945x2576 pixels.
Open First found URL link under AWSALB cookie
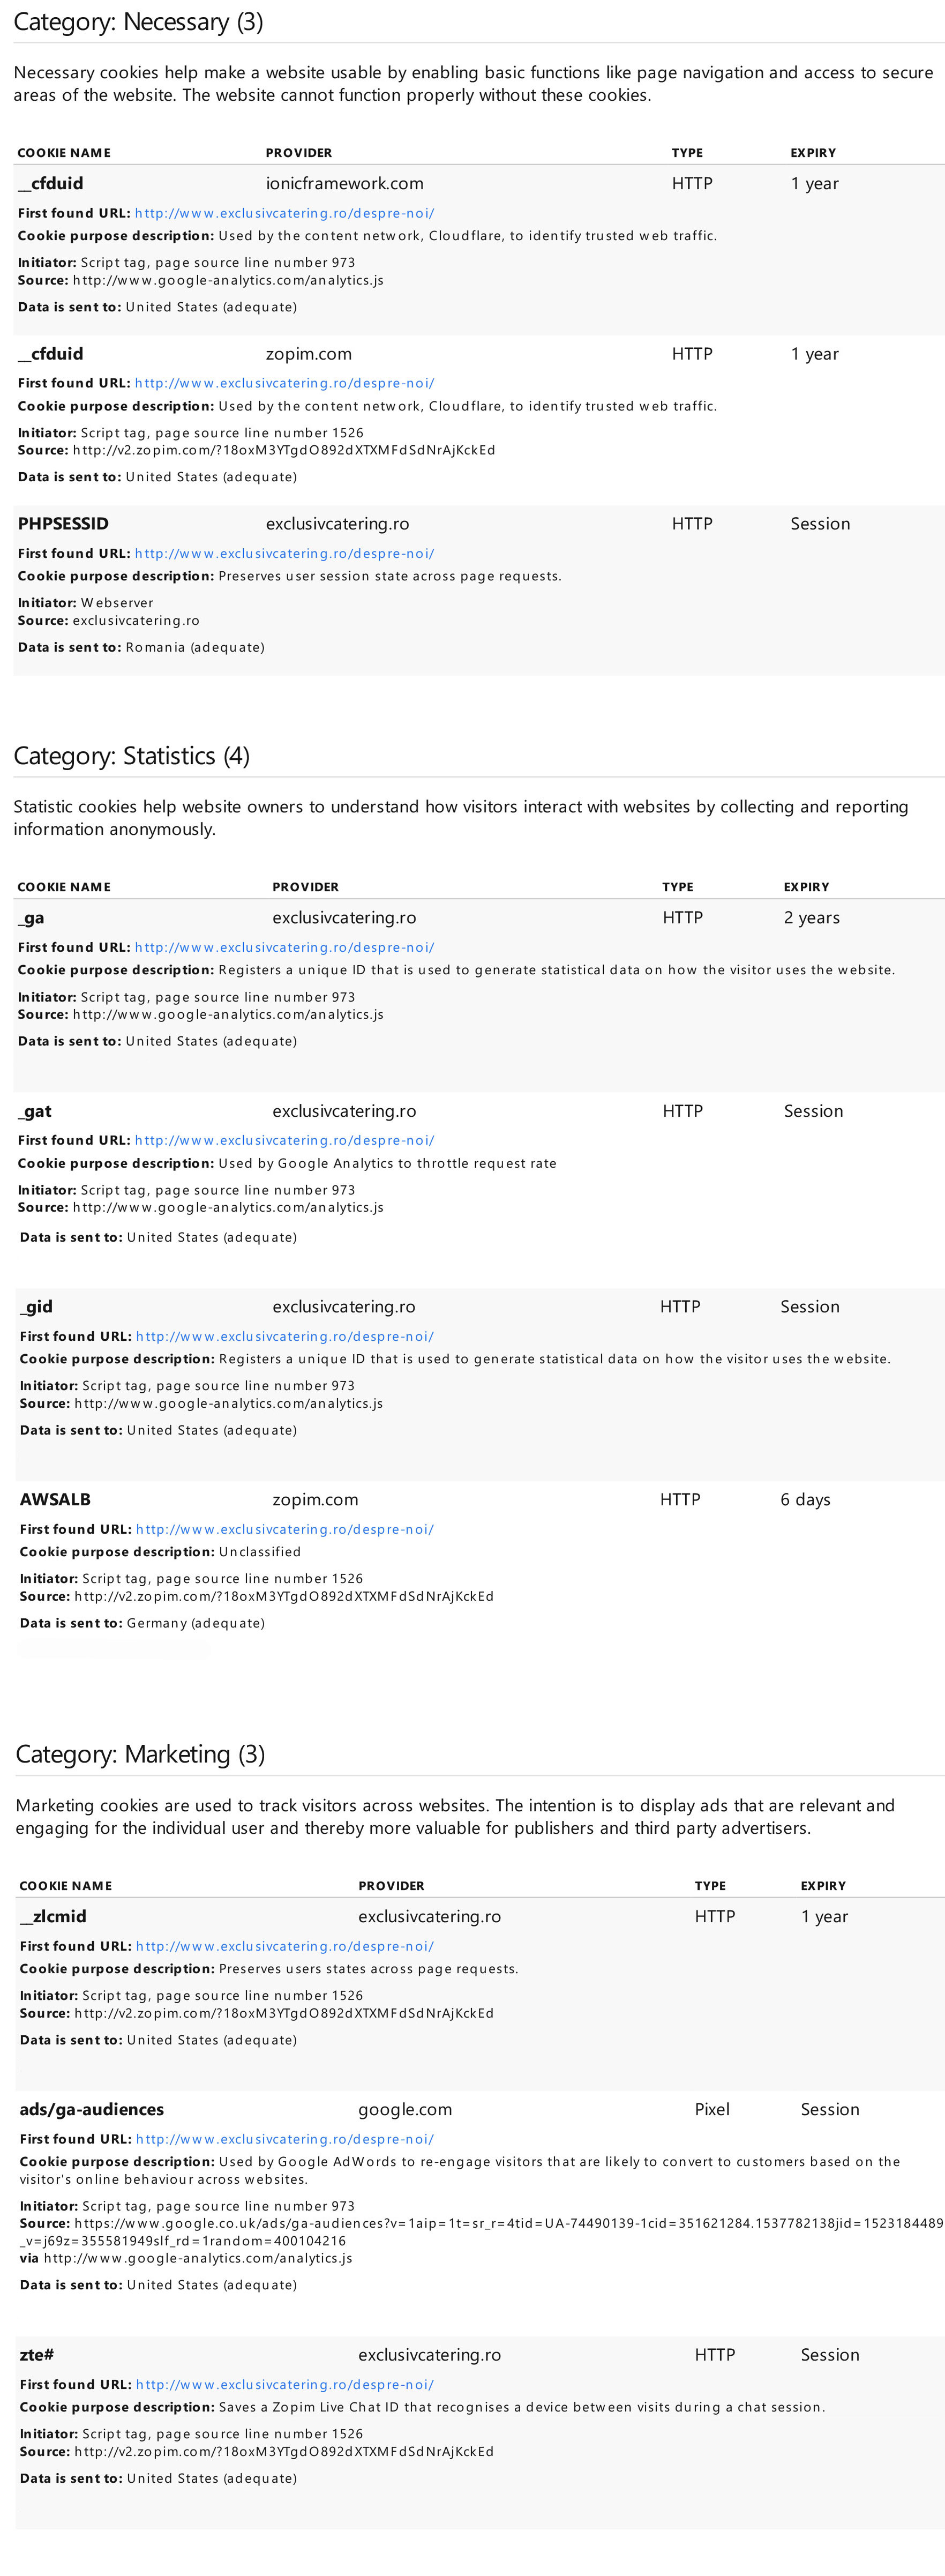(x=285, y=1529)
